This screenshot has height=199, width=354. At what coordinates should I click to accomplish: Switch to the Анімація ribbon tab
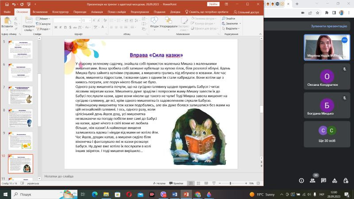[x=97, y=12]
